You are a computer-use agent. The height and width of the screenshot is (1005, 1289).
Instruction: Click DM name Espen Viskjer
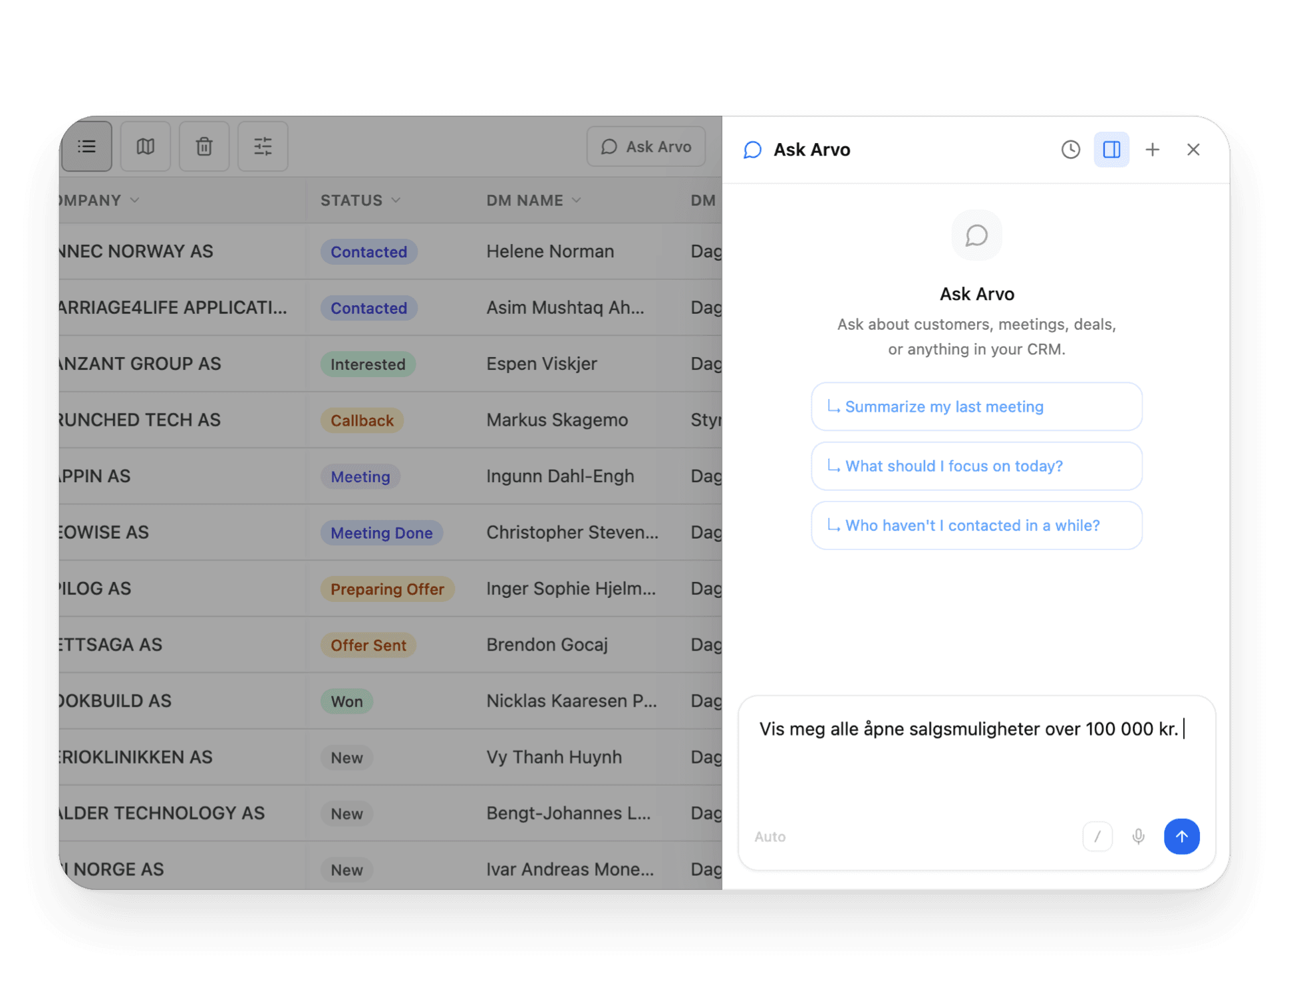point(541,364)
